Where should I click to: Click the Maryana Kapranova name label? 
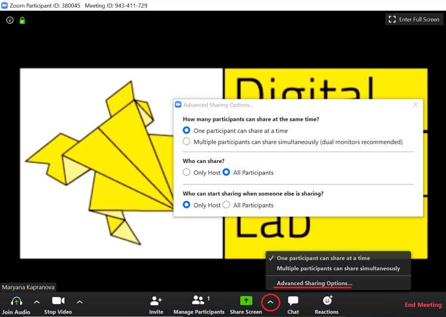(28, 287)
